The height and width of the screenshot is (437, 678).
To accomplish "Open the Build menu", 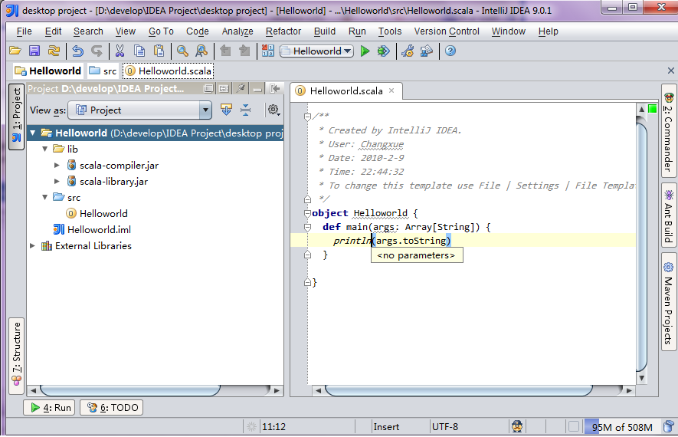I will pos(325,31).
